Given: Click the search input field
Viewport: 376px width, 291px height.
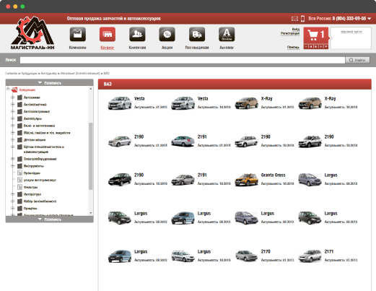Looking at the screenshot, I should tap(183, 60).
